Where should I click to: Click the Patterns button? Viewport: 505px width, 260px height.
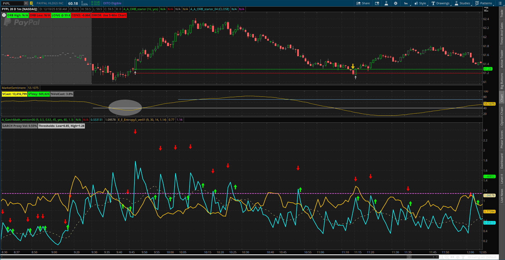pos(484,3)
